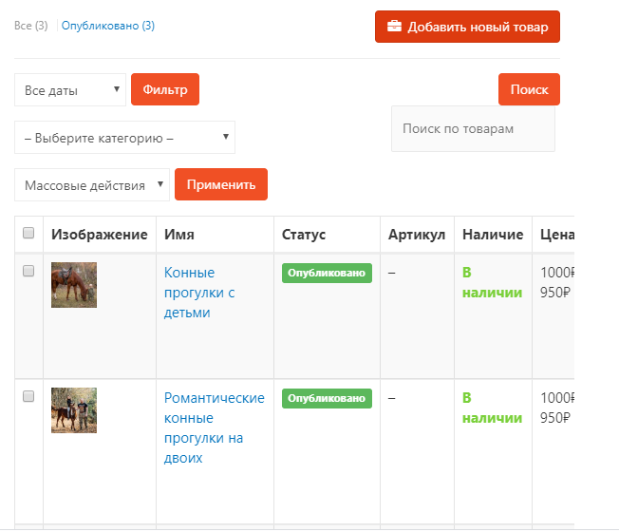Open romantic horse ride product thumbnail

[x=74, y=410]
